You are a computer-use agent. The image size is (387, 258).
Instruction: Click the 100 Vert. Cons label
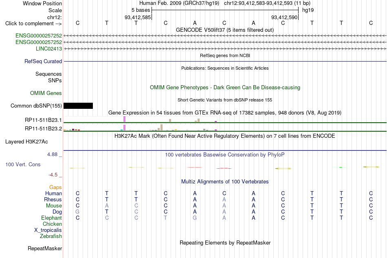click(23, 164)
